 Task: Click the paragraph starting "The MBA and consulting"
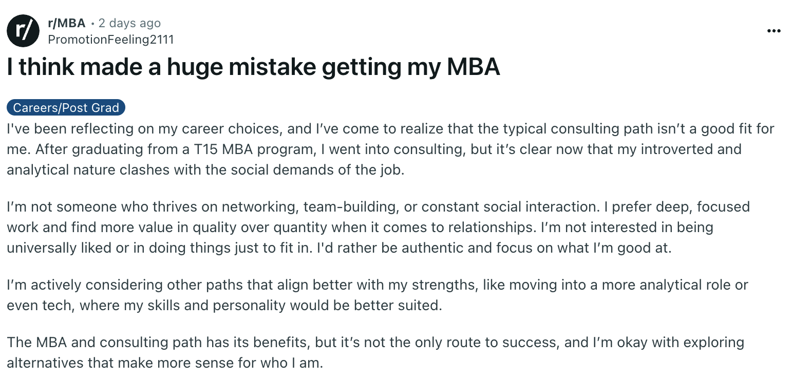pos(375,352)
